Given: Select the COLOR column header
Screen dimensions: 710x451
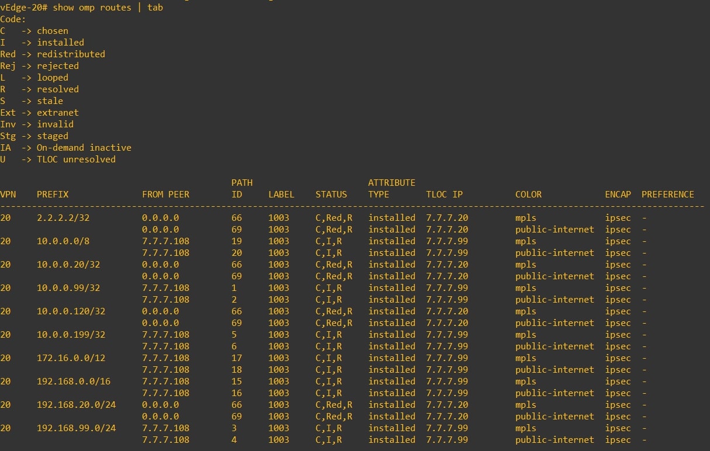Looking at the screenshot, I should point(528,195).
